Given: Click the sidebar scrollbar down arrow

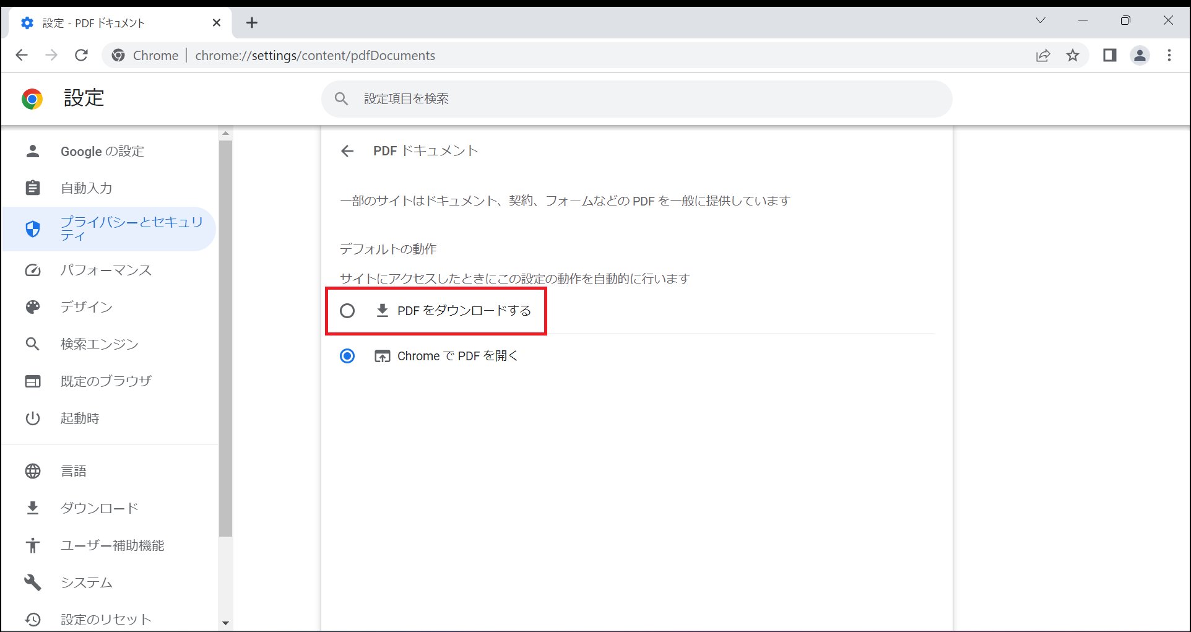Looking at the screenshot, I should 225,623.
